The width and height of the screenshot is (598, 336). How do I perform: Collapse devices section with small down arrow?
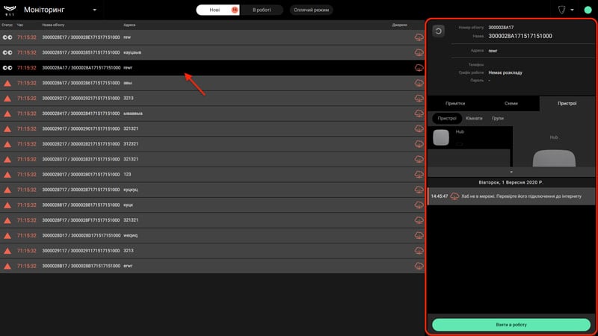coord(511,172)
